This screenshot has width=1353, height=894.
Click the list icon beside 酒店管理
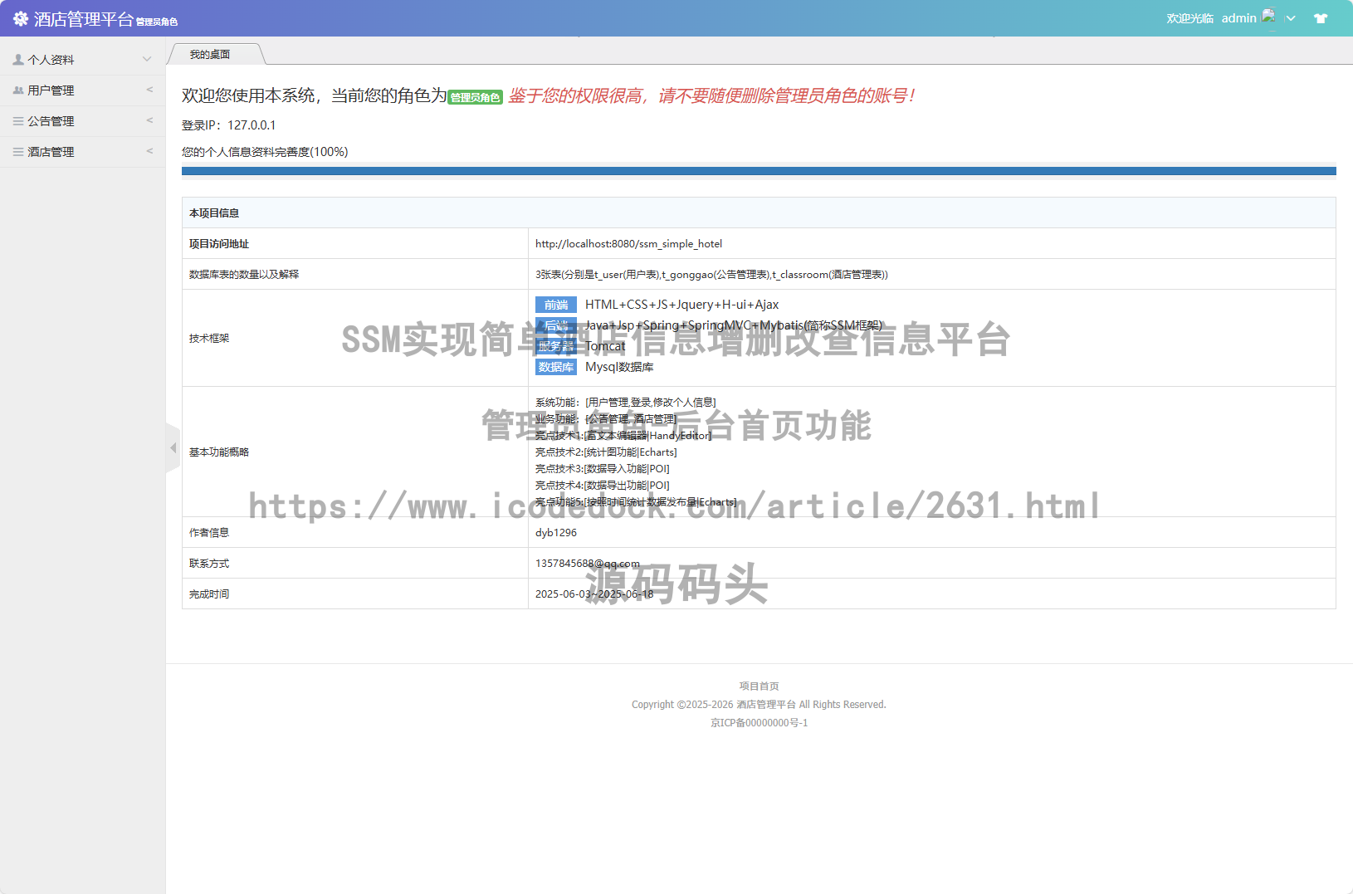tap(18, 152)
